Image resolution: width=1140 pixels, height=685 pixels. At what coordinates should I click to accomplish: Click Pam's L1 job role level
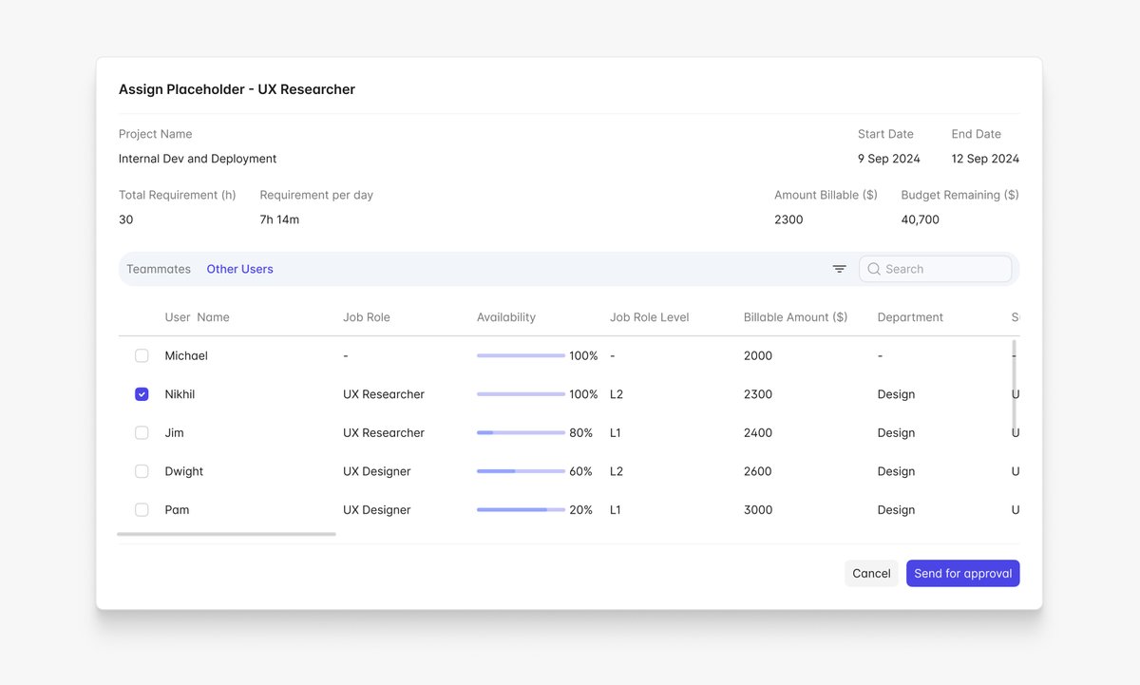(x=616, y=510)
